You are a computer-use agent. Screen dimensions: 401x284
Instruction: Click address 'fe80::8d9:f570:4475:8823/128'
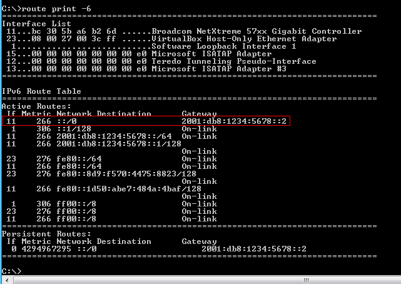click(x=126, y=174)
